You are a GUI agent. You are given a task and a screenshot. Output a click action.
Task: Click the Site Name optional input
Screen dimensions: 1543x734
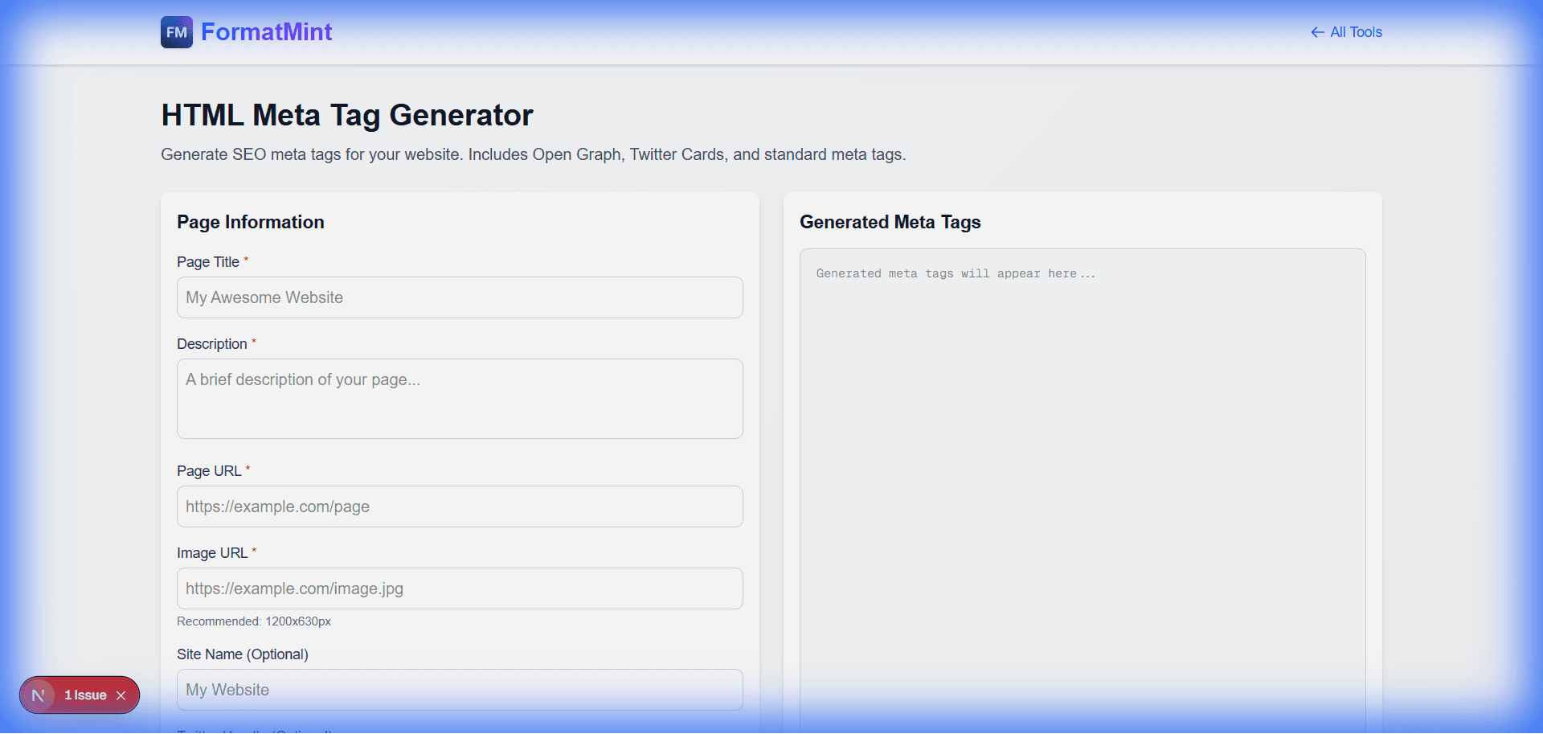pyautogui.click(x=459, y=689)
